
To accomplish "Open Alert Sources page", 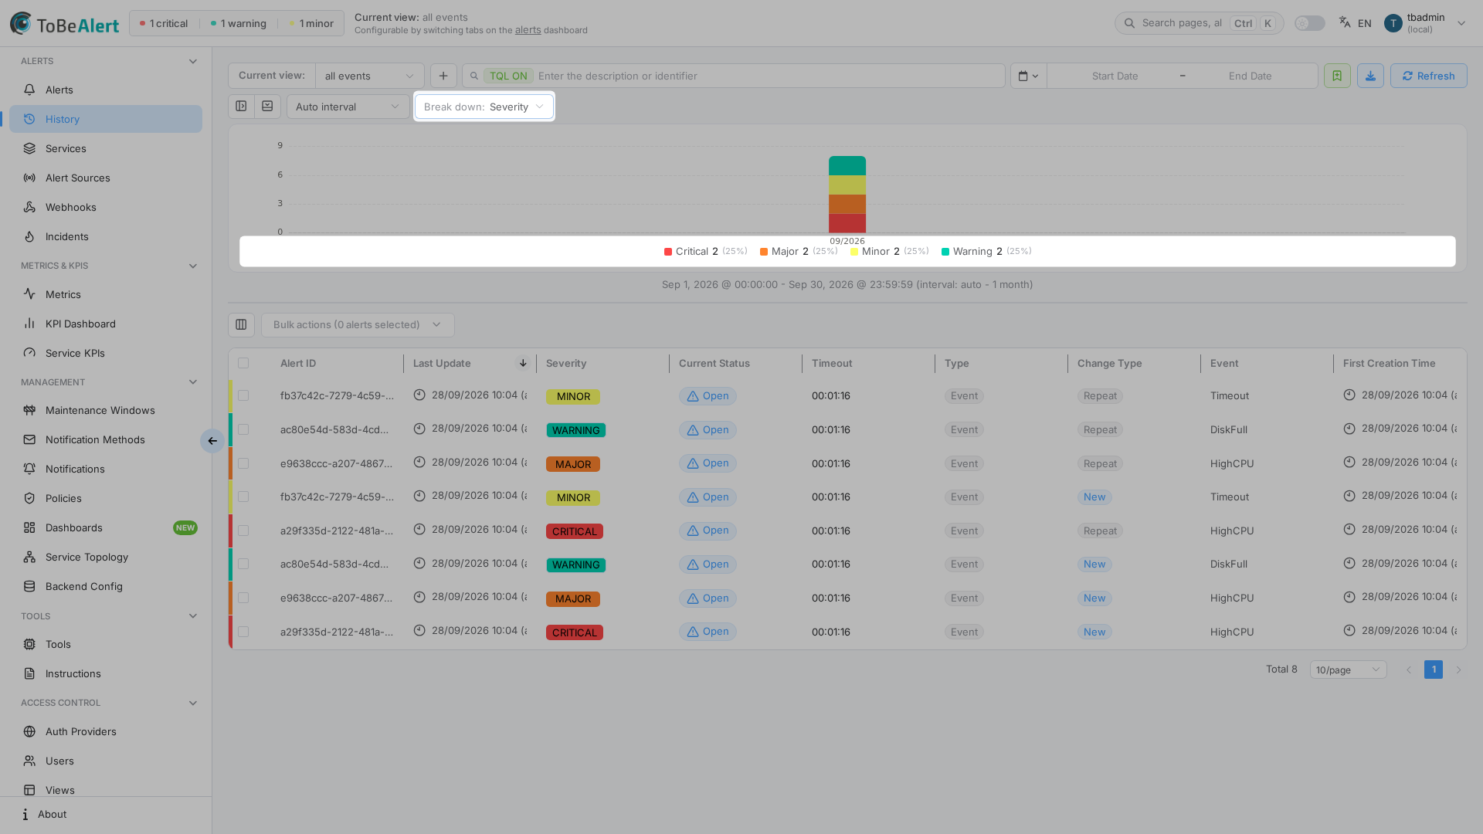I will pos(106,178).
